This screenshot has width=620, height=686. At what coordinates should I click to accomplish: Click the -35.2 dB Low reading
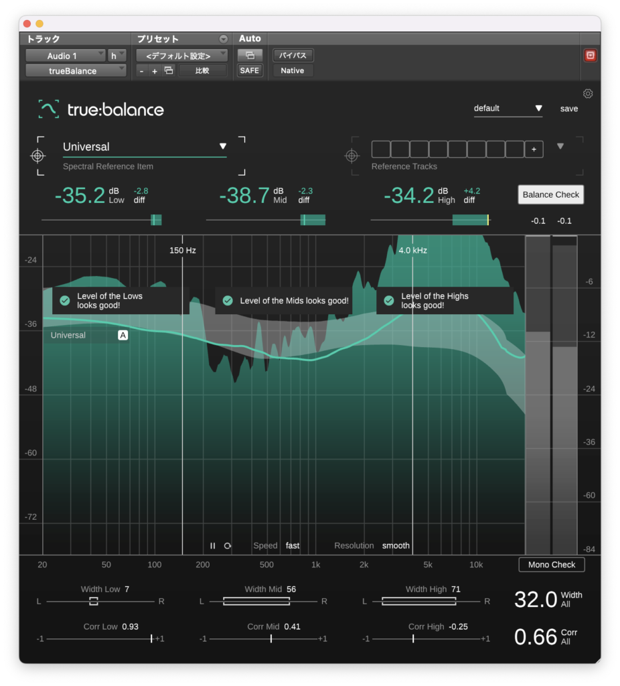[x=80, y=196]
